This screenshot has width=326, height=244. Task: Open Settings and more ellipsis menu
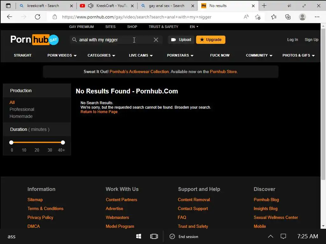pos(317,17)
